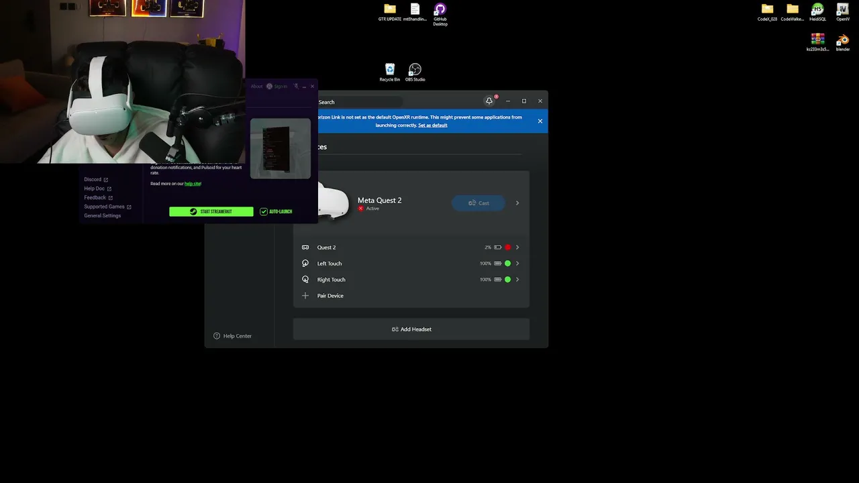Open About in the StreamerKit window

coord(256,87)
